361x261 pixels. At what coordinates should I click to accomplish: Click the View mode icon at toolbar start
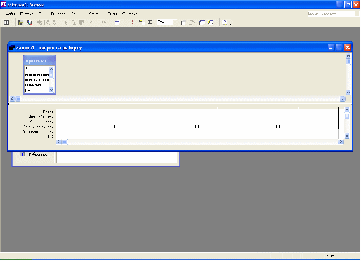tap(7, 22)
